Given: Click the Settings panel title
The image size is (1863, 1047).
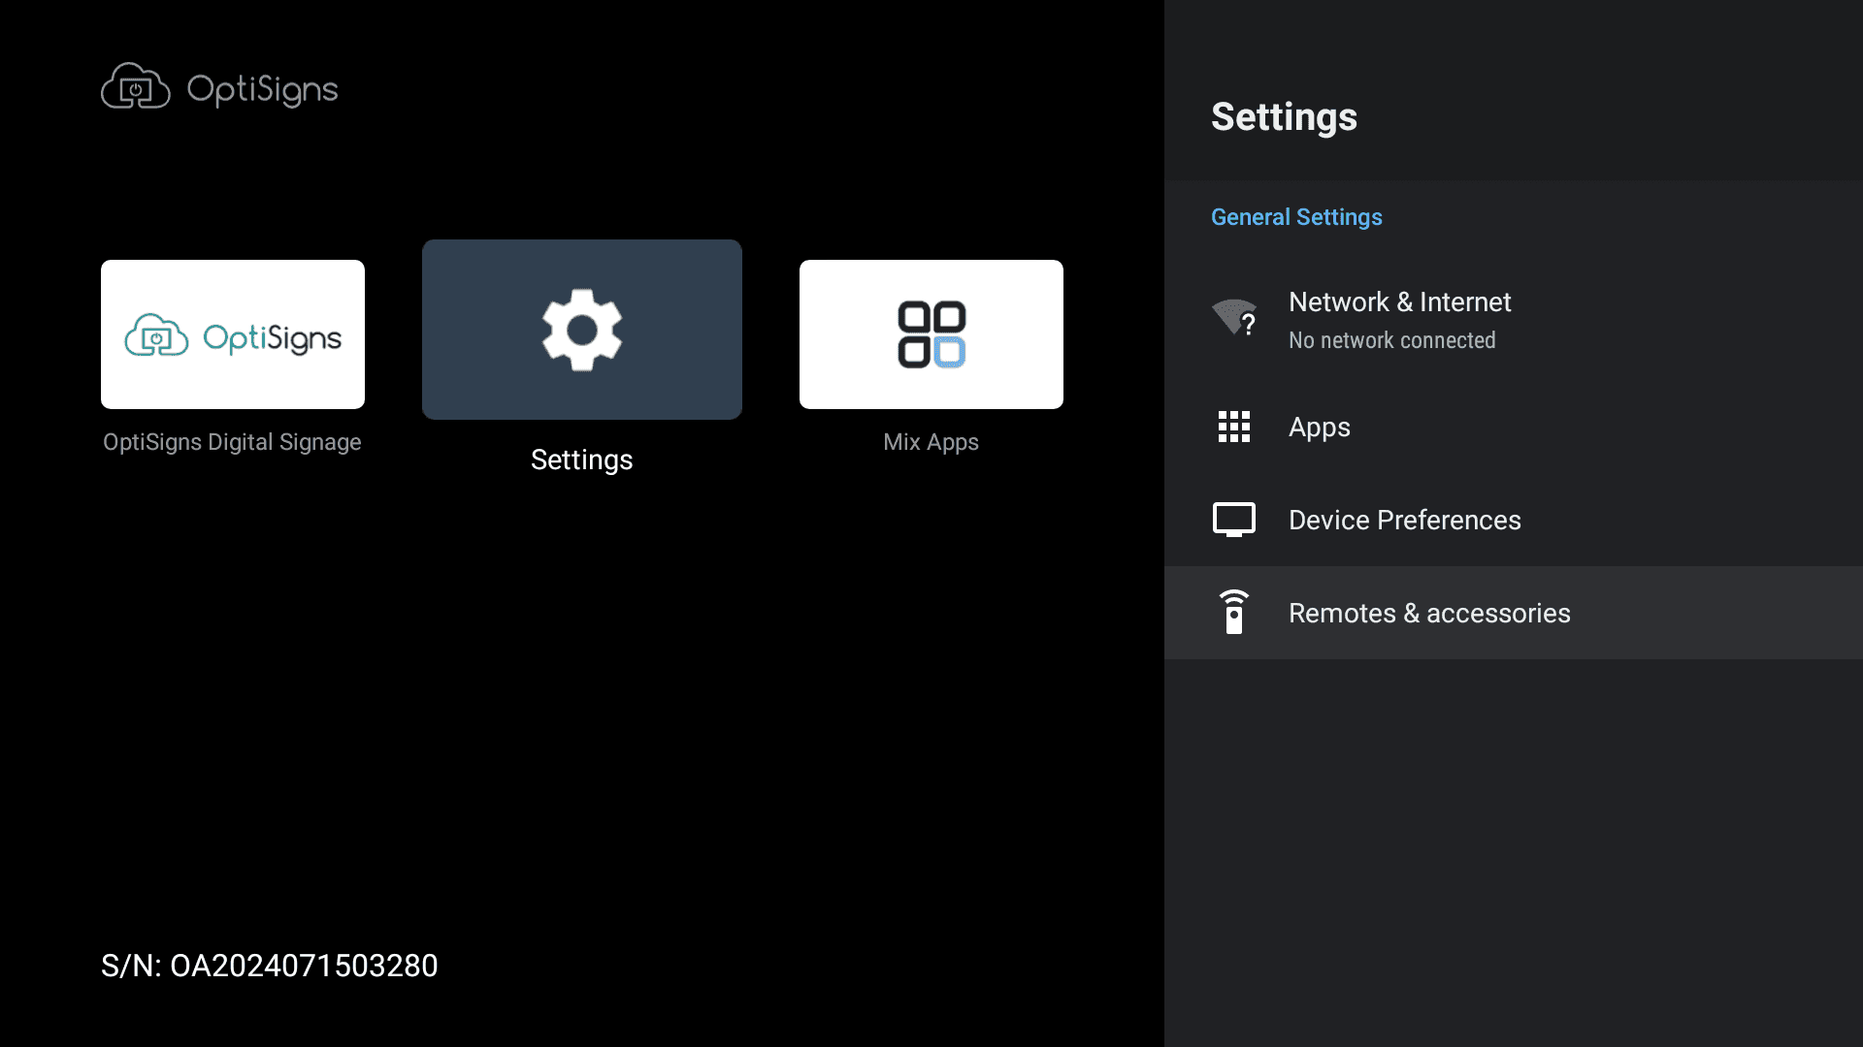Looking at the screenshot, I should (x=1284, y=117).
